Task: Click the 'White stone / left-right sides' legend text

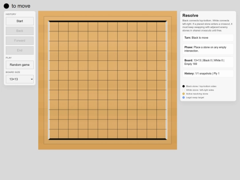Action: click(200, 90)
